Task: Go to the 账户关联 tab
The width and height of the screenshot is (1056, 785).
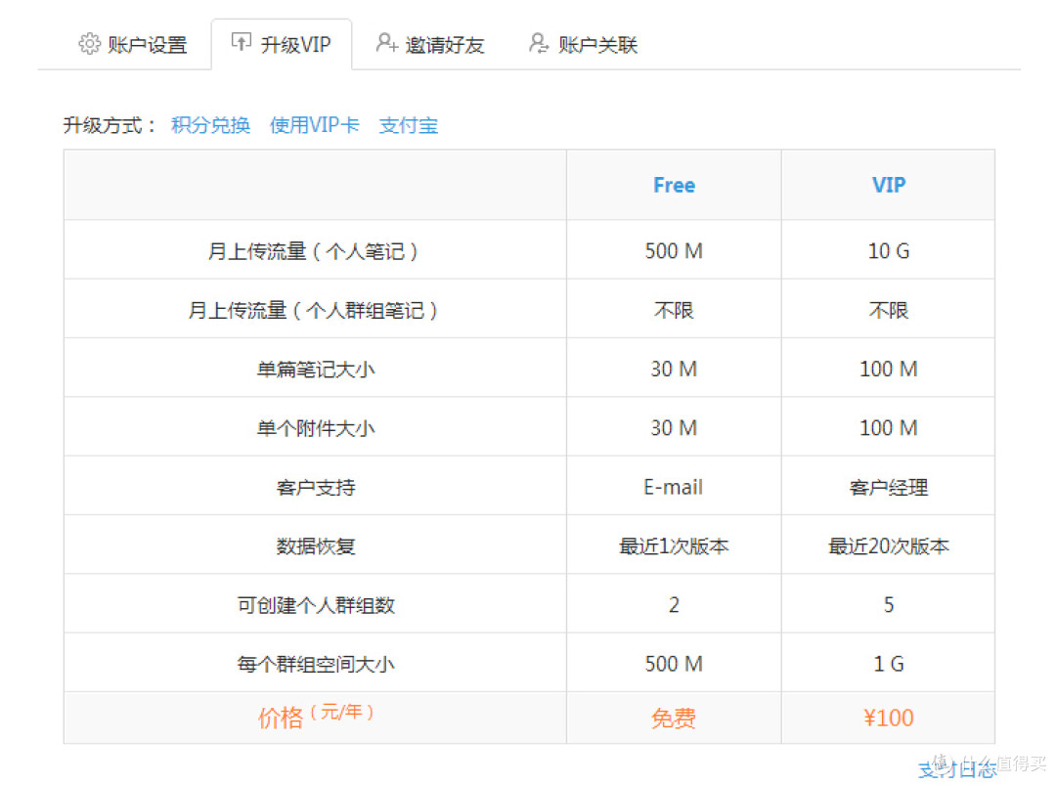Action: [x=583, y=44]
